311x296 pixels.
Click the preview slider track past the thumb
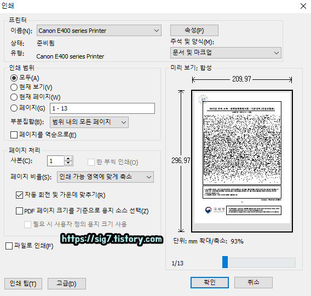click(x=262, y=263)
